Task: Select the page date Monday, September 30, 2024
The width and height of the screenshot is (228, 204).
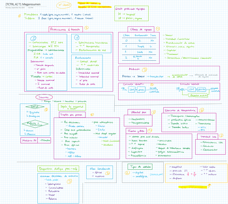Action: click(x=15, y=8)
